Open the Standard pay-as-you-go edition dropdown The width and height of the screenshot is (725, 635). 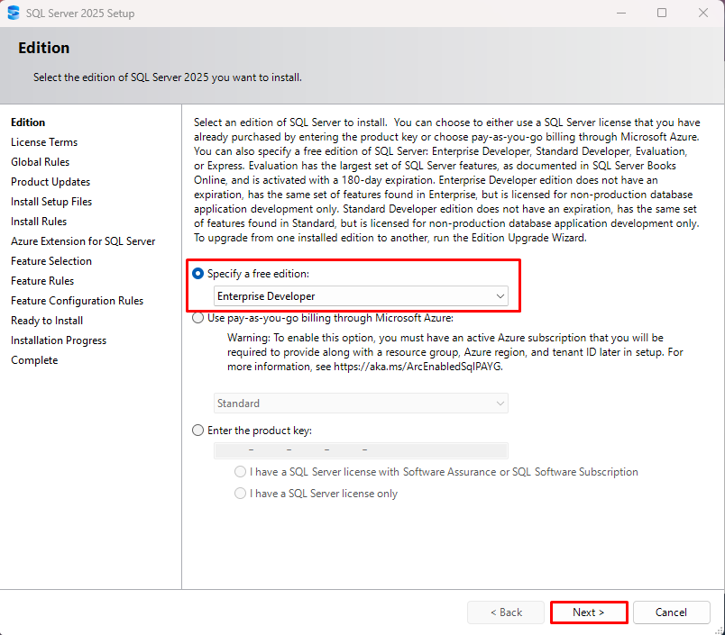[361, 404]
